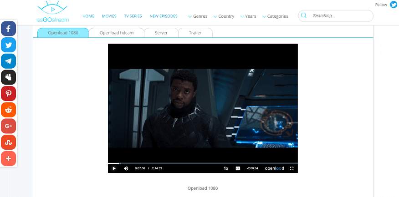Switch to the Trailer tab
Screen dimensions: 399x197
coord(195,33)
